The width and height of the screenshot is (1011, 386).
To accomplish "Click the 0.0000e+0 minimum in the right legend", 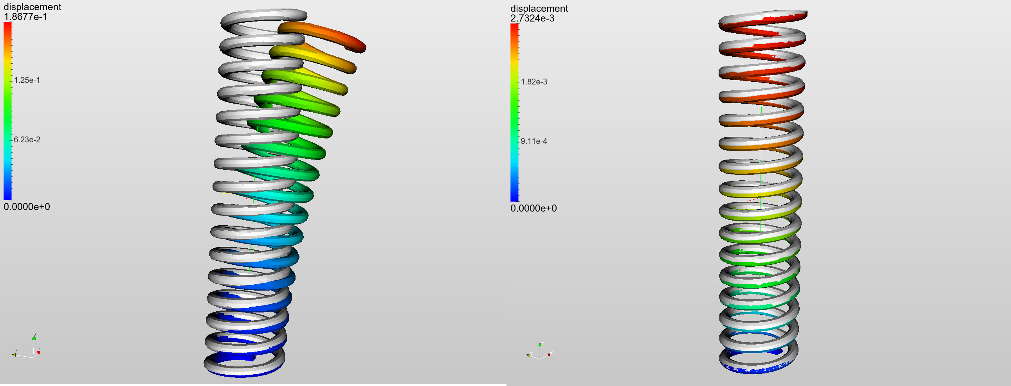I will (x=533, y=208).
